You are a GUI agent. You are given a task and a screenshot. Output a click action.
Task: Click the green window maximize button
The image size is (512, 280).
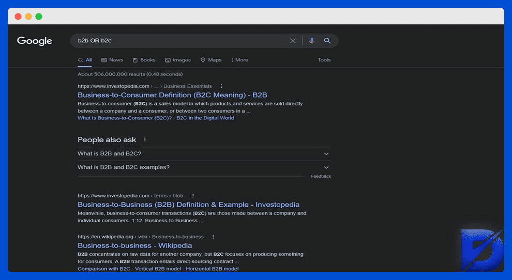[39, 17]
